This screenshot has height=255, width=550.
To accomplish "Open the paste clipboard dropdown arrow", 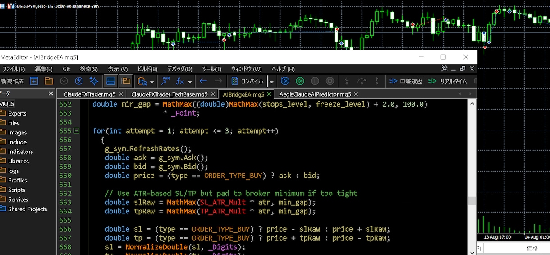I will pyautogui.click(x=152, y=82).
